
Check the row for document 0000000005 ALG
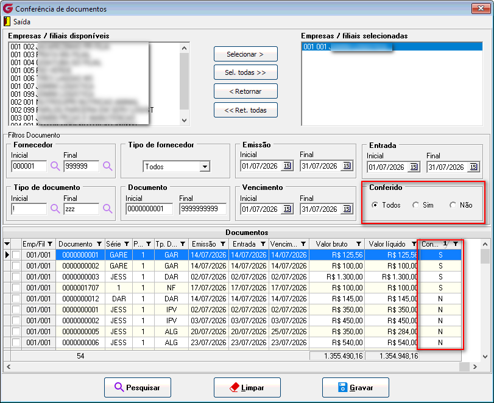pos(16,332)
